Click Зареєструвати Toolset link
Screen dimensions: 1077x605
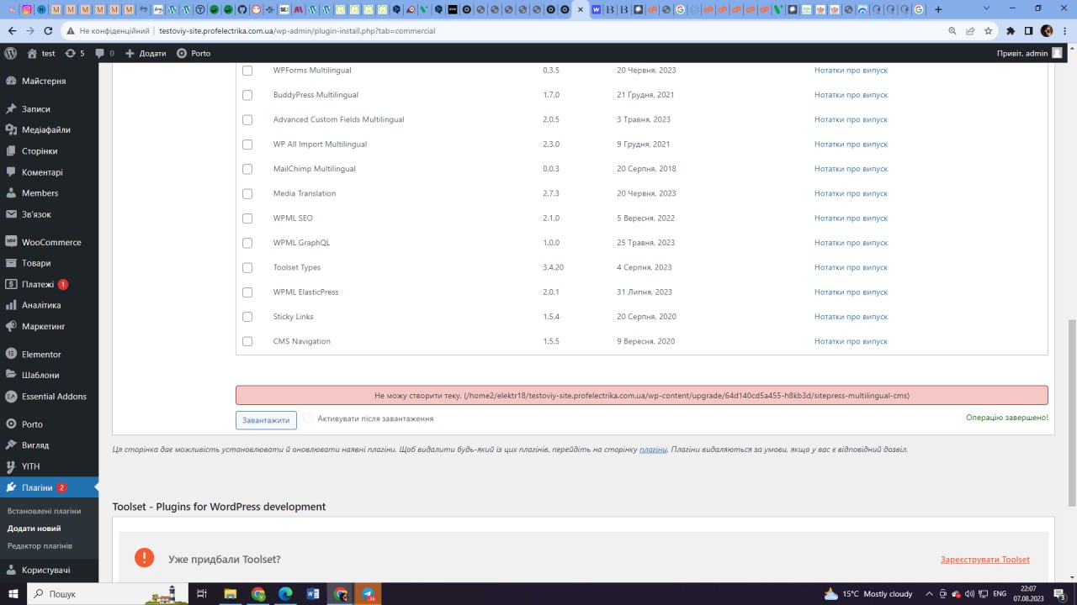tap(985, 560)
